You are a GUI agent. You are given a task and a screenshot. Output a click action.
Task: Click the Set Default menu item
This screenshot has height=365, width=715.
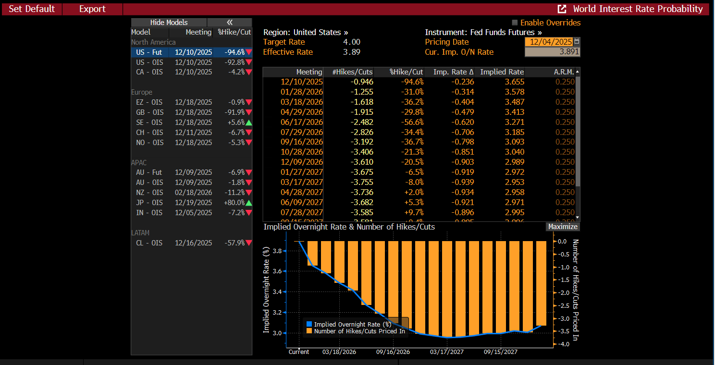click(x=32, y=9)
